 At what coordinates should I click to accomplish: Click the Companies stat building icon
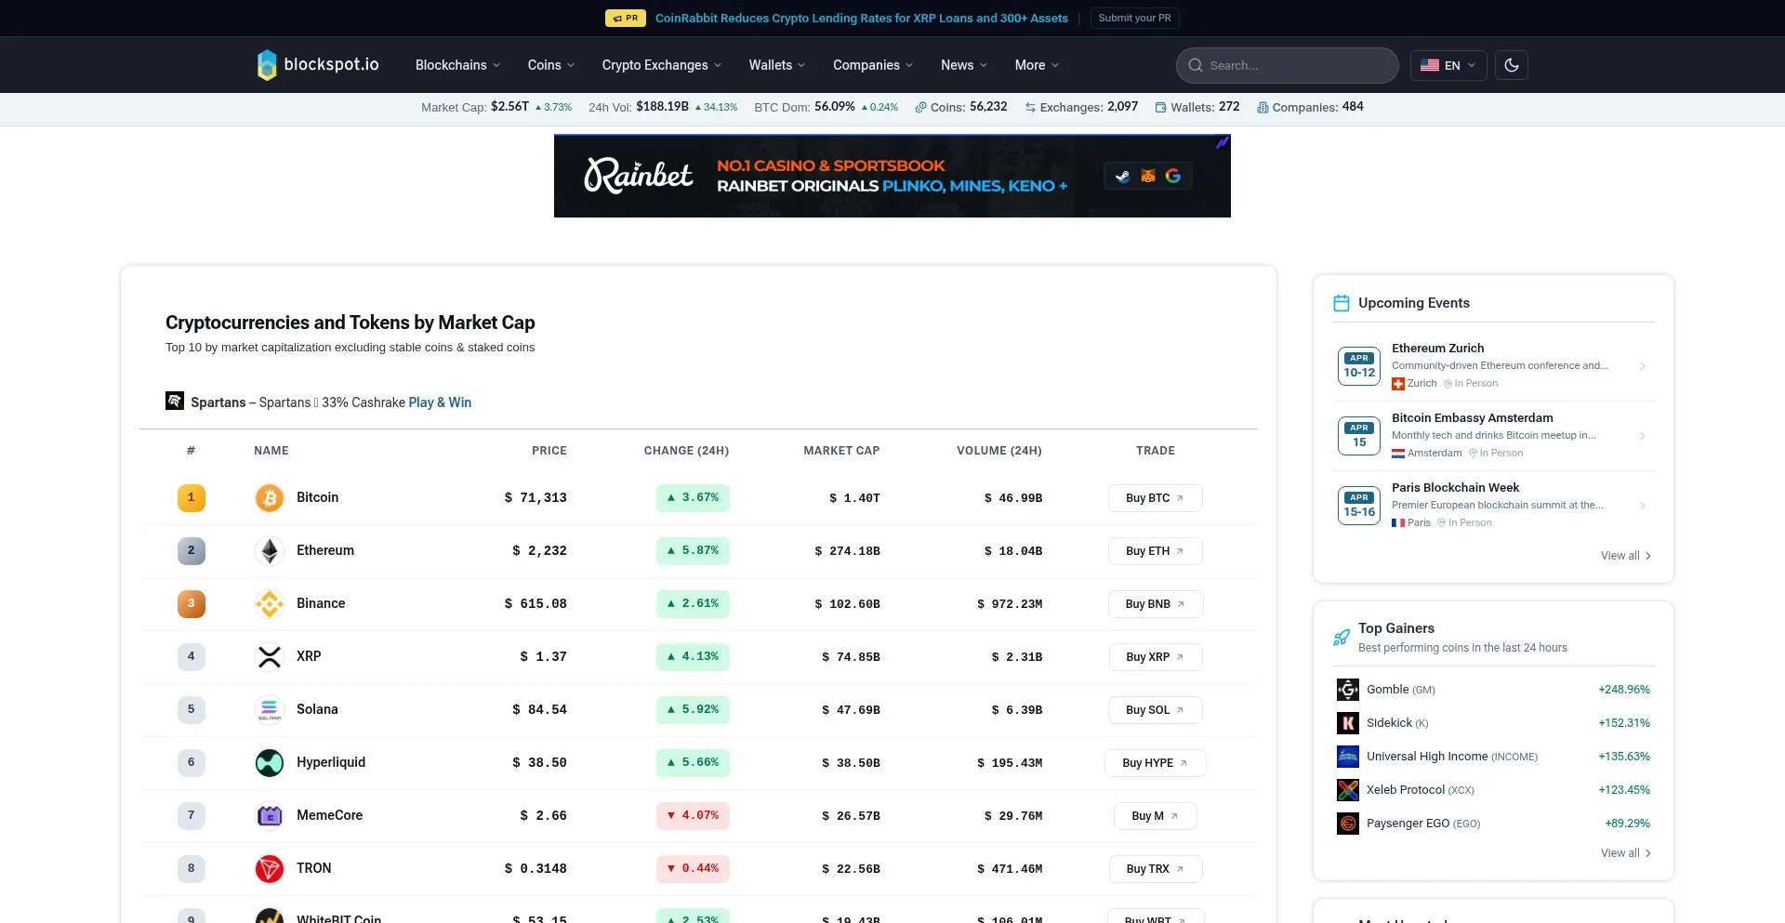pos(1263,108)
